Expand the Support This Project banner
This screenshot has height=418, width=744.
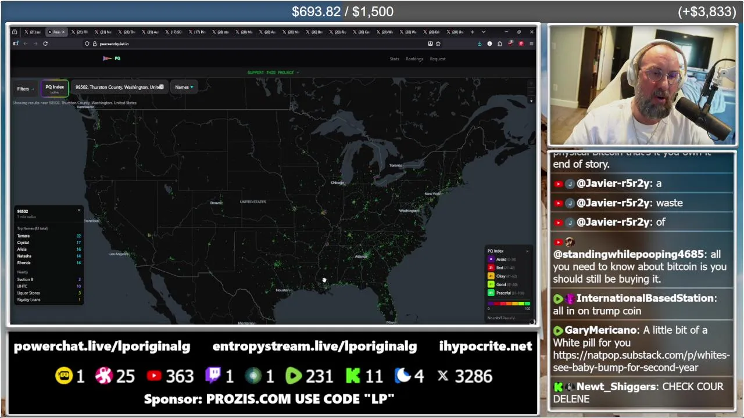point(273,73)
